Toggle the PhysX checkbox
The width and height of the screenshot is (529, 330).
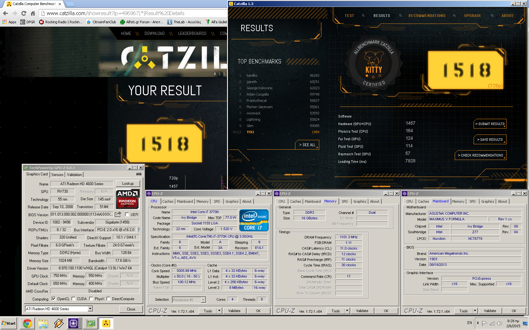(91, 299)
